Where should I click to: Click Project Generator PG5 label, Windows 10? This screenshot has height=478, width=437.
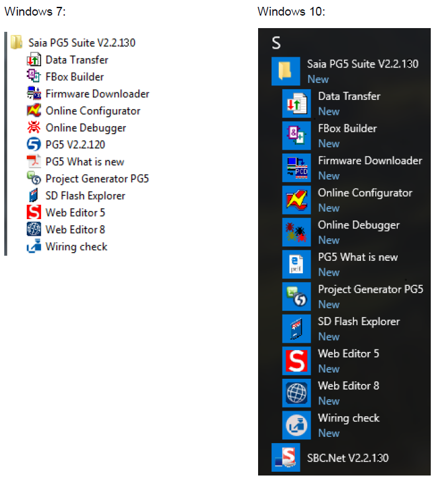tap(371, 290)
